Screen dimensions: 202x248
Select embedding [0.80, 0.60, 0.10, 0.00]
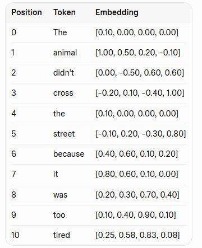[137, 174]
